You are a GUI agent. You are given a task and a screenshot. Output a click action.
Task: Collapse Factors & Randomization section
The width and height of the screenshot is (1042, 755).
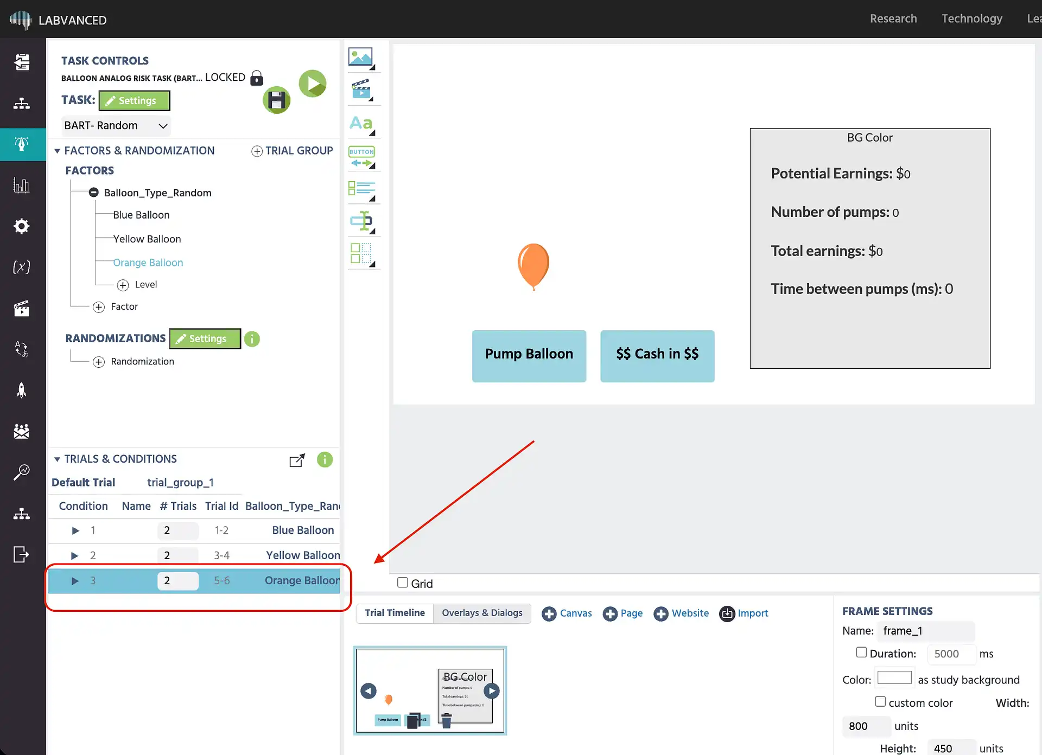[57, 151]
